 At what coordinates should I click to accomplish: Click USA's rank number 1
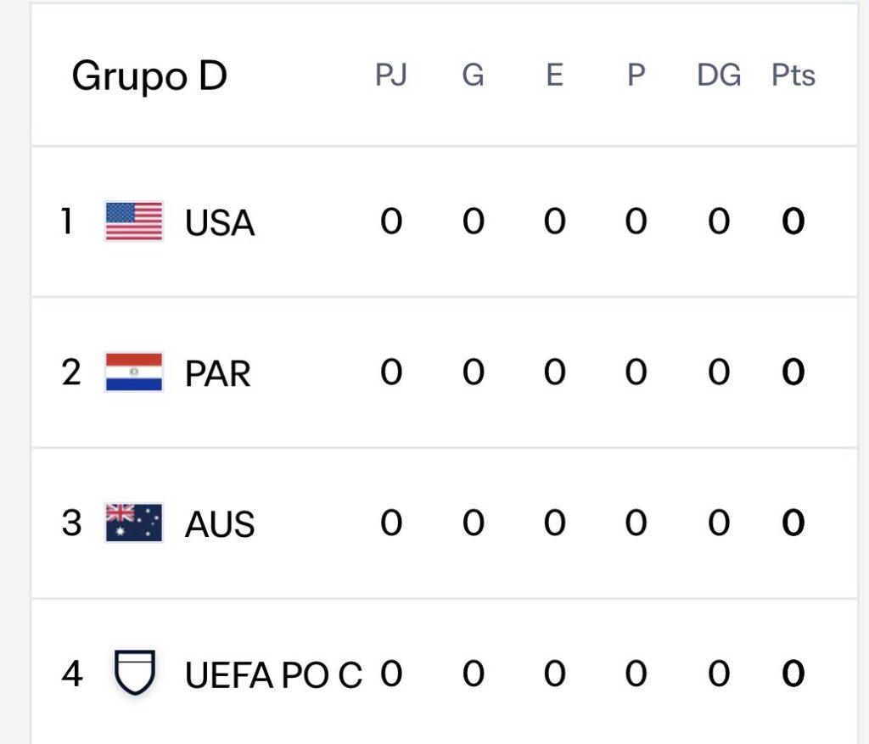[68, 222]
